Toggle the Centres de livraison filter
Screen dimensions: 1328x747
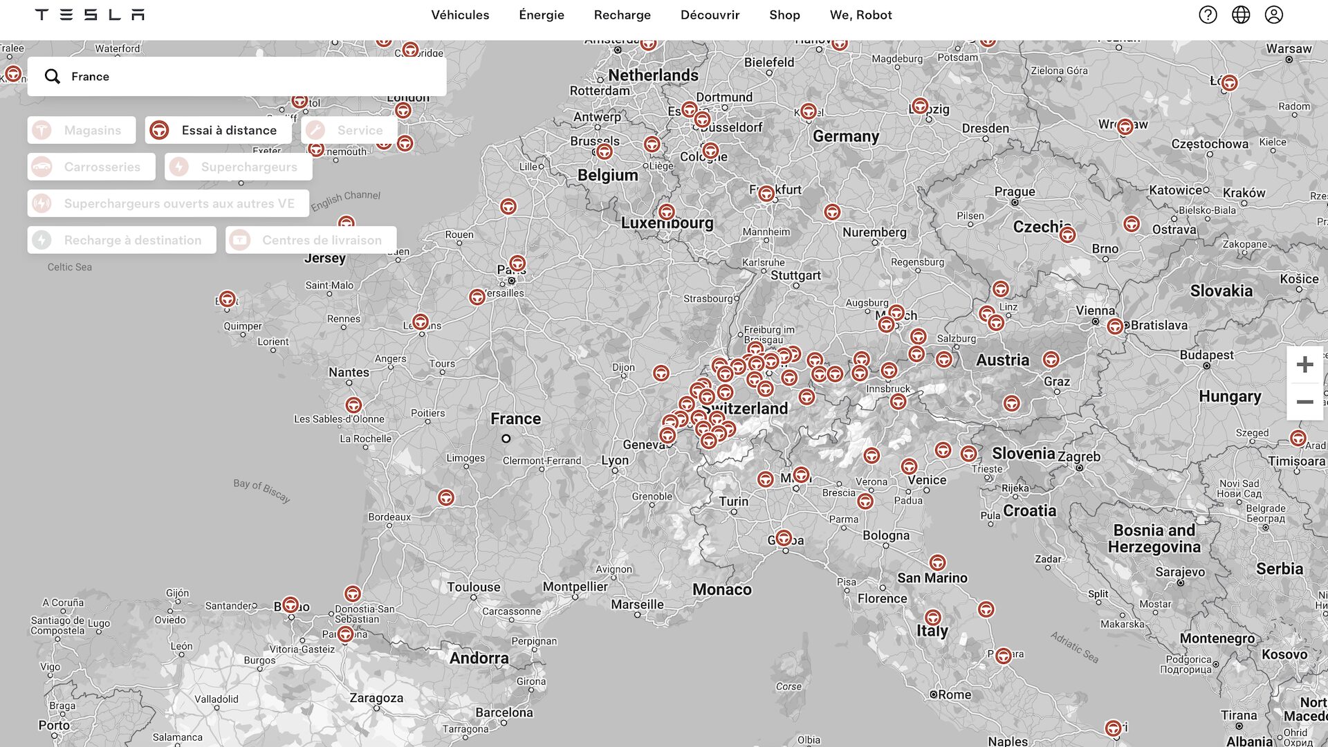tap(311, 240)
